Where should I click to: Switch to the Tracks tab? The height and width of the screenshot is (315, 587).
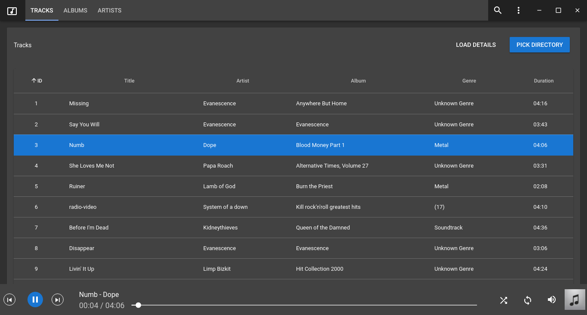pyautogui.click(x=42, y=10)
